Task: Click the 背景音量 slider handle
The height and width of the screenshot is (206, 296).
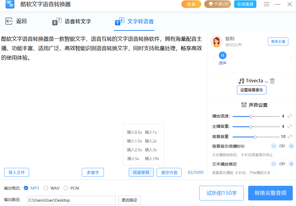Action: 255,137
